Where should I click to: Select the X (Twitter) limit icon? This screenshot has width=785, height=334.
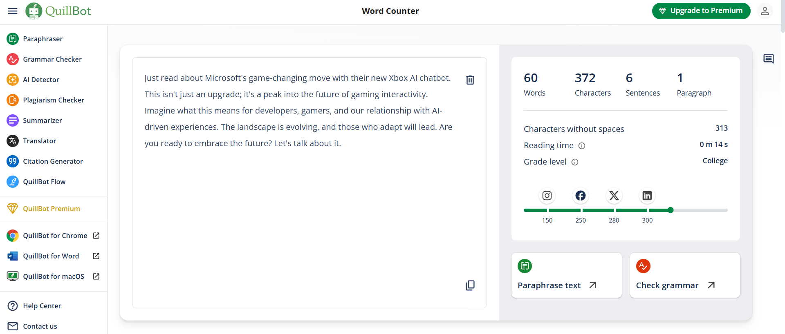[x=614, y=196]
